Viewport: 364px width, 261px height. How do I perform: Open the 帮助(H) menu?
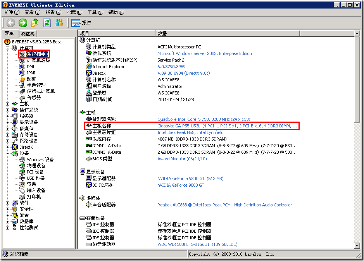[x=116, y=12]
